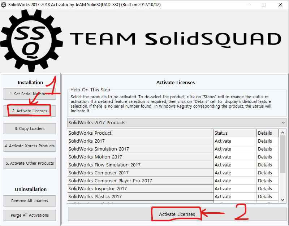The height and width of the screenshot is (226, 289).
Task: Close the Activator window
Action: click(280, 5)
